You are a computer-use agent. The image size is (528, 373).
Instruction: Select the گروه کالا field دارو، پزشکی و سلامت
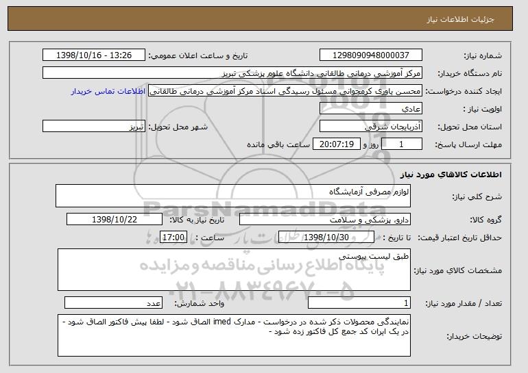(x=325, y=220)
